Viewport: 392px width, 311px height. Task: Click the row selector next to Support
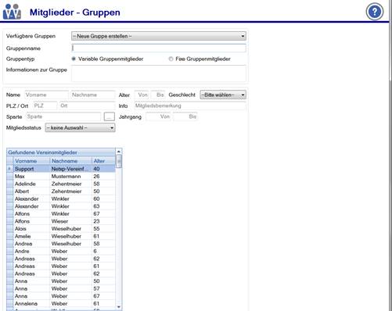pos(9,169)
